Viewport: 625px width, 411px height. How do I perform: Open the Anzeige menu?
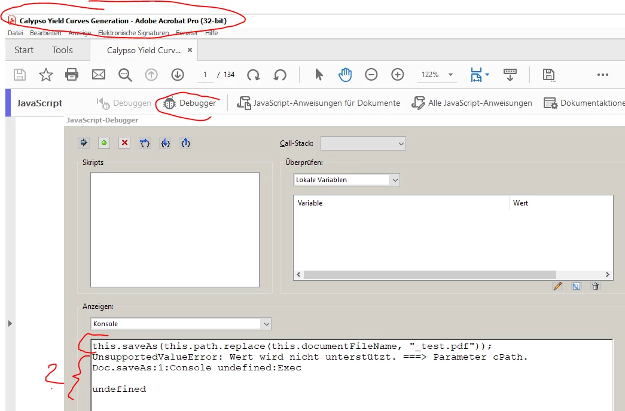[80, 33]
